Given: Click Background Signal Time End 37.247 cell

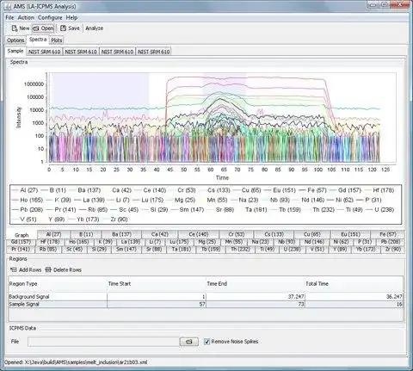Looking at the screenshot, I should click(x=256, y=297).
